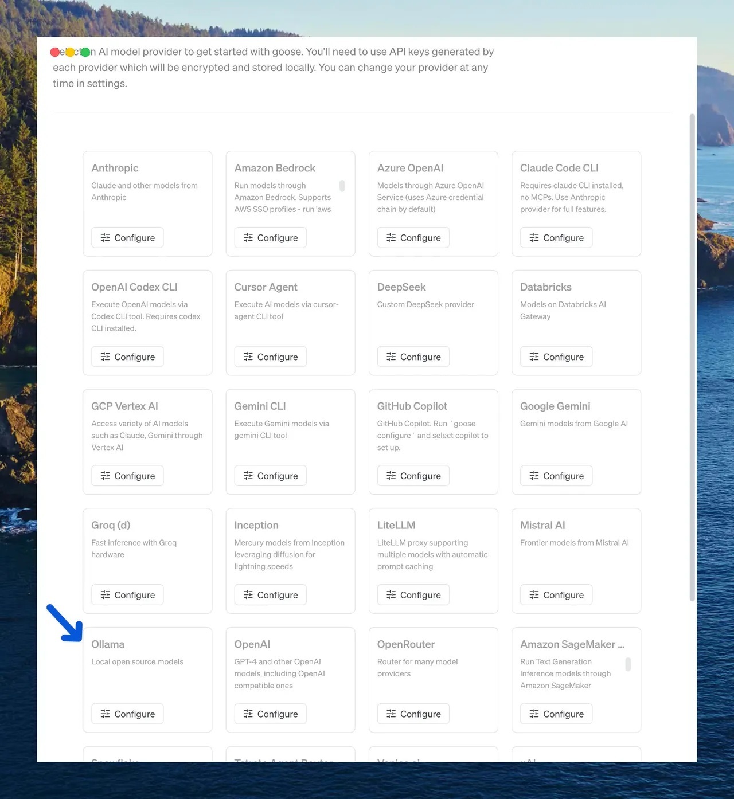Open Configure for the Anthropic provider
The height and width of the screenshot is (799, 734).
pos(127,238)
